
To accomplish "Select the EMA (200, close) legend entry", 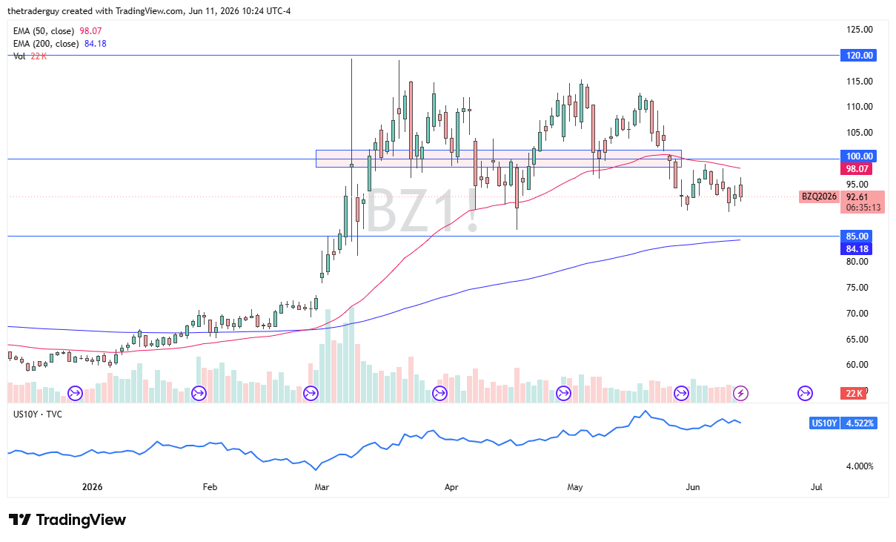I will coord(60,44).
